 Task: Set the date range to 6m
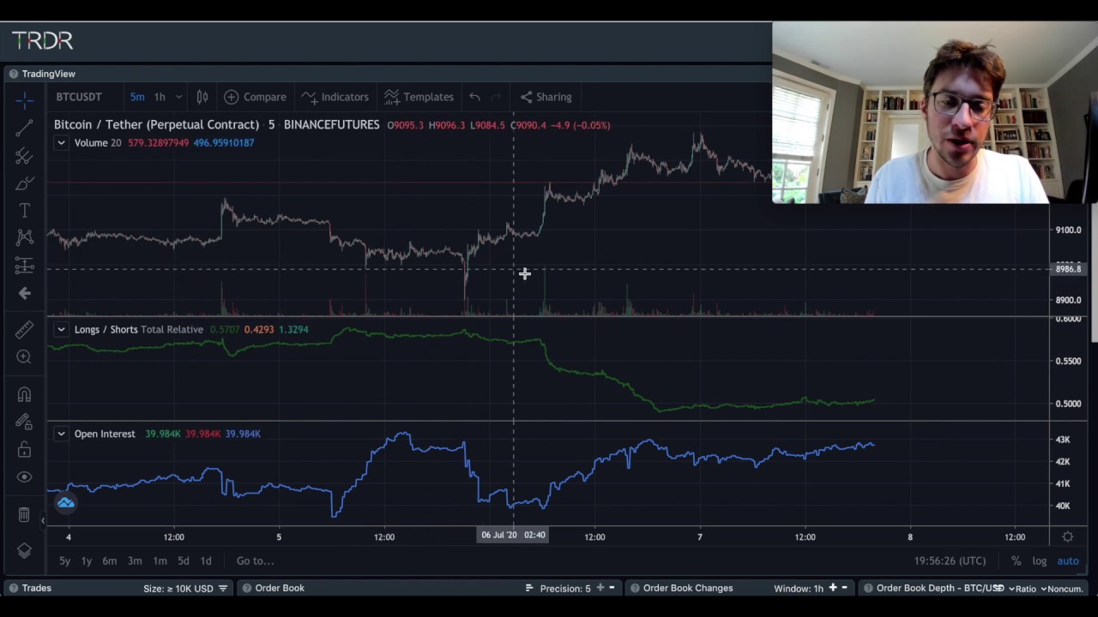pyautogui.click(x=109, y=560)
